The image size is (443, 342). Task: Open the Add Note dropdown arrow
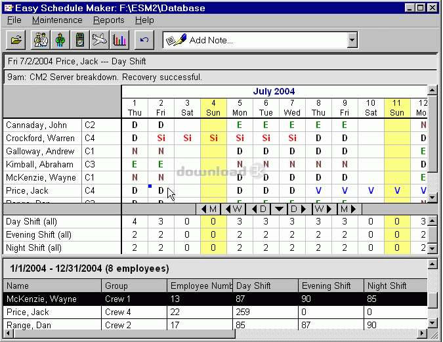(352, 40)
